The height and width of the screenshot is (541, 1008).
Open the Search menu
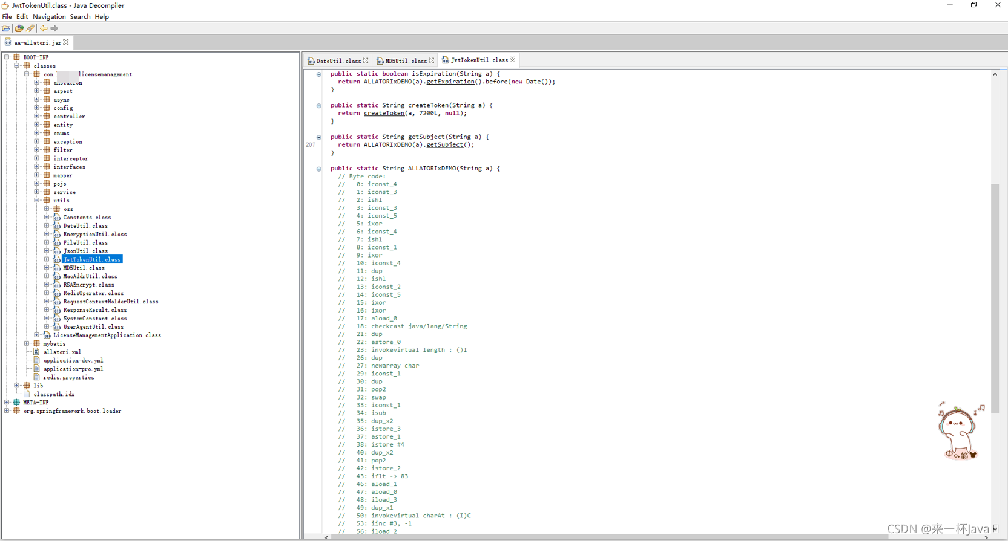click(x=80, y=16)
